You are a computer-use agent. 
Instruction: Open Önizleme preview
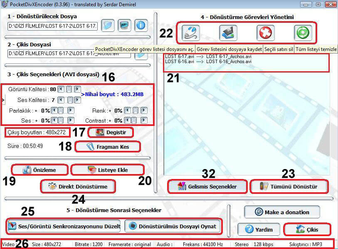pyautogui.click(x=39, y=170)
